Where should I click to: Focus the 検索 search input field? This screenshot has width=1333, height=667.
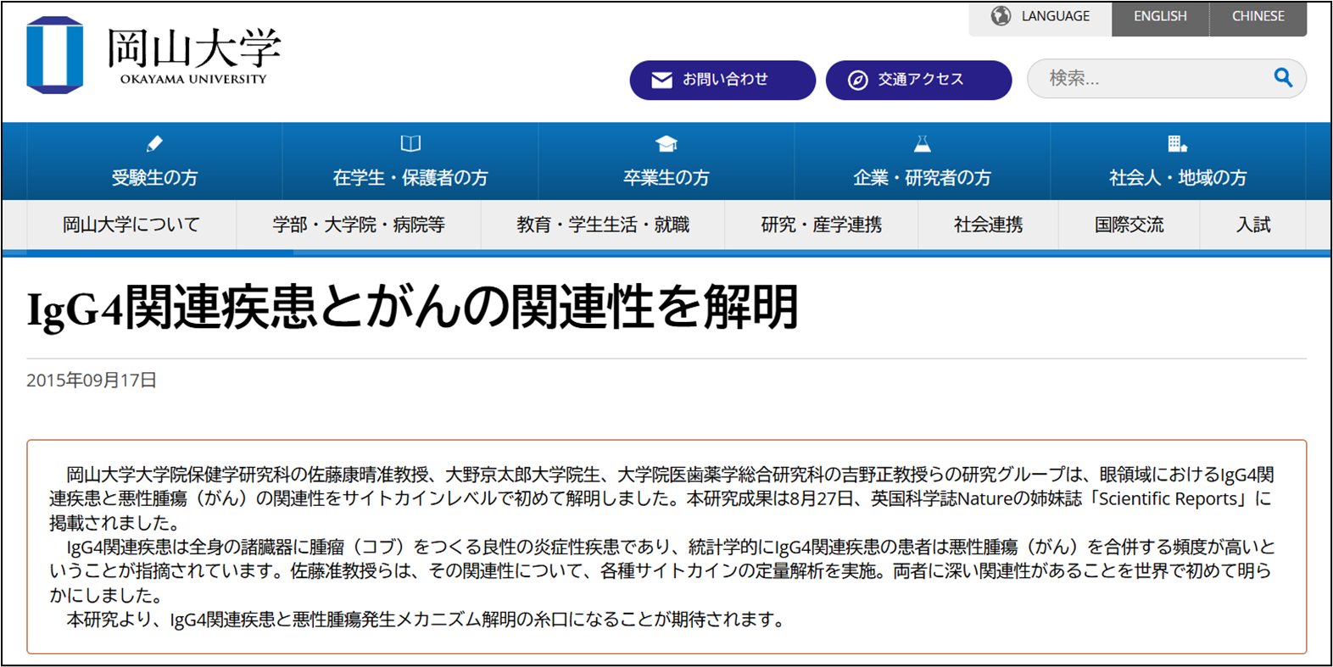[1153, 79]
